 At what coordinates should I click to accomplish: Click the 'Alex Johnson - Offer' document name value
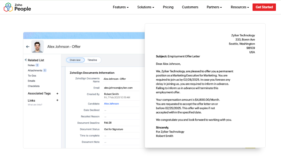click(x=115, y=79)
